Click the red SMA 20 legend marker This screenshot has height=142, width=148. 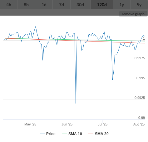coord(91,134)
